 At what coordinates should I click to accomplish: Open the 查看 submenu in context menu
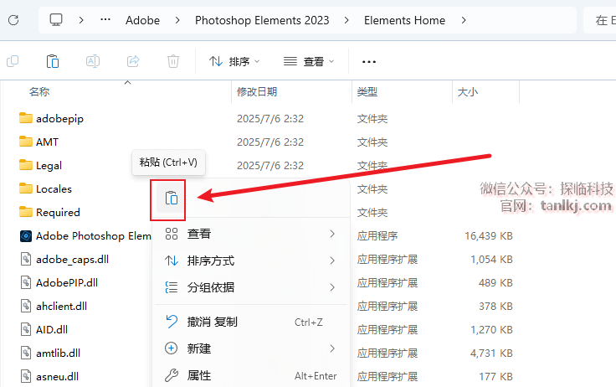pos(250,234)
